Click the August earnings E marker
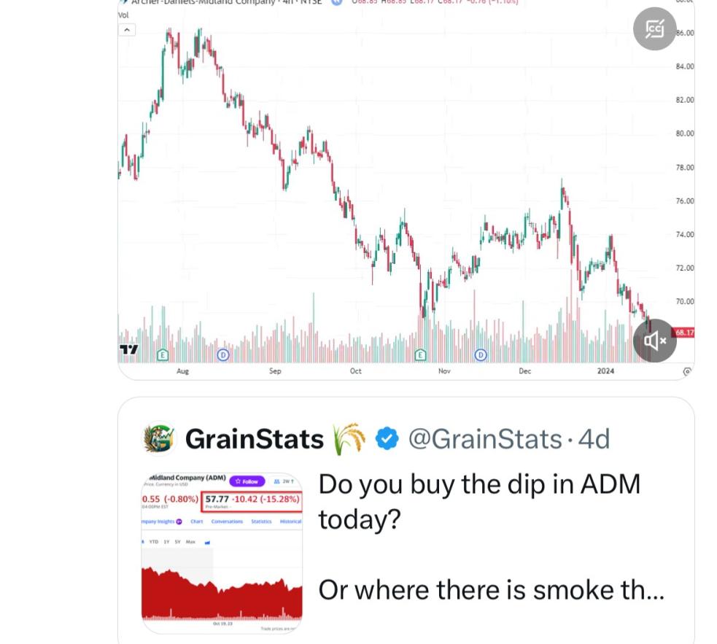Image resolution: width=717 pixels, height=644 pixels. click(x=163, y=355)
